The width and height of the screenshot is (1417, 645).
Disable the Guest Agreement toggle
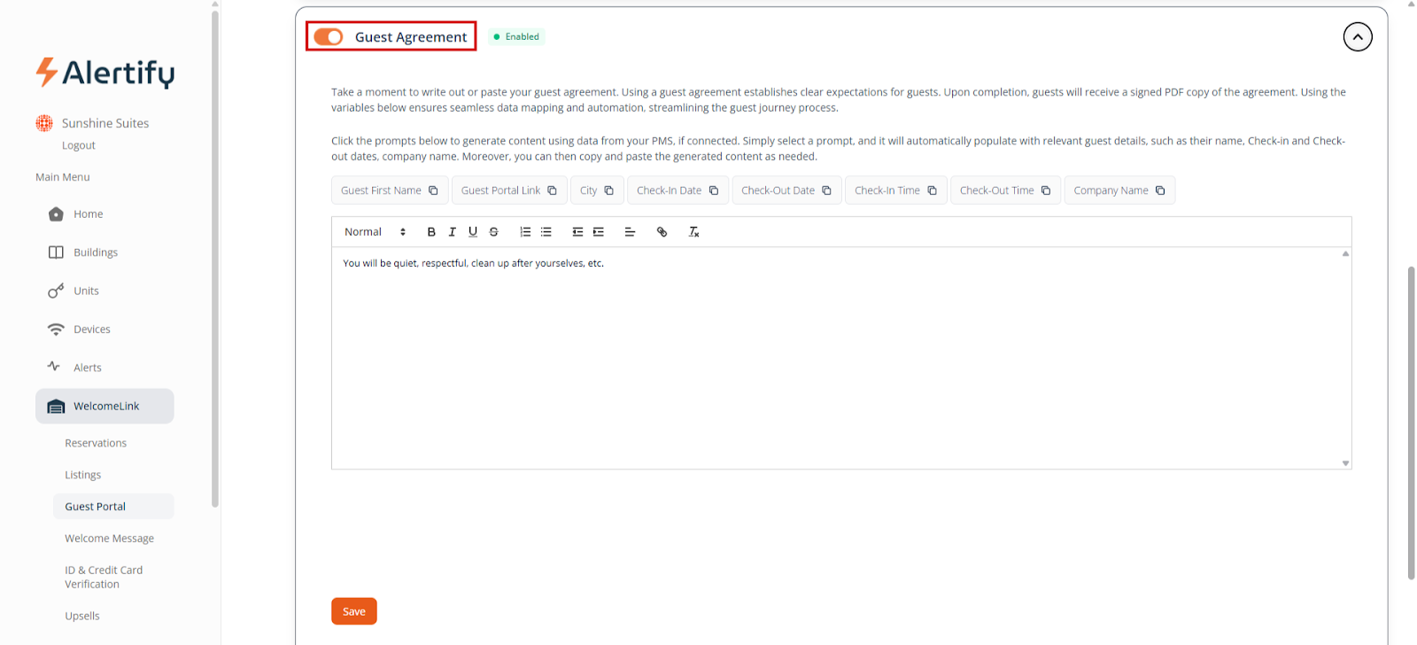[329, 36]
